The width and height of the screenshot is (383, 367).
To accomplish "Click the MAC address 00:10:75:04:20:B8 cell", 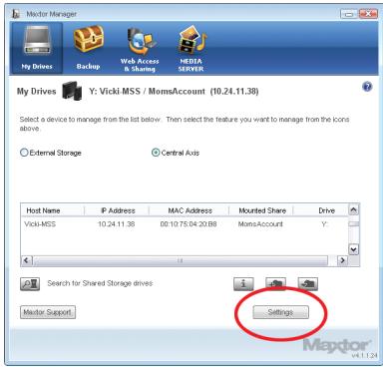I will 189,224.
